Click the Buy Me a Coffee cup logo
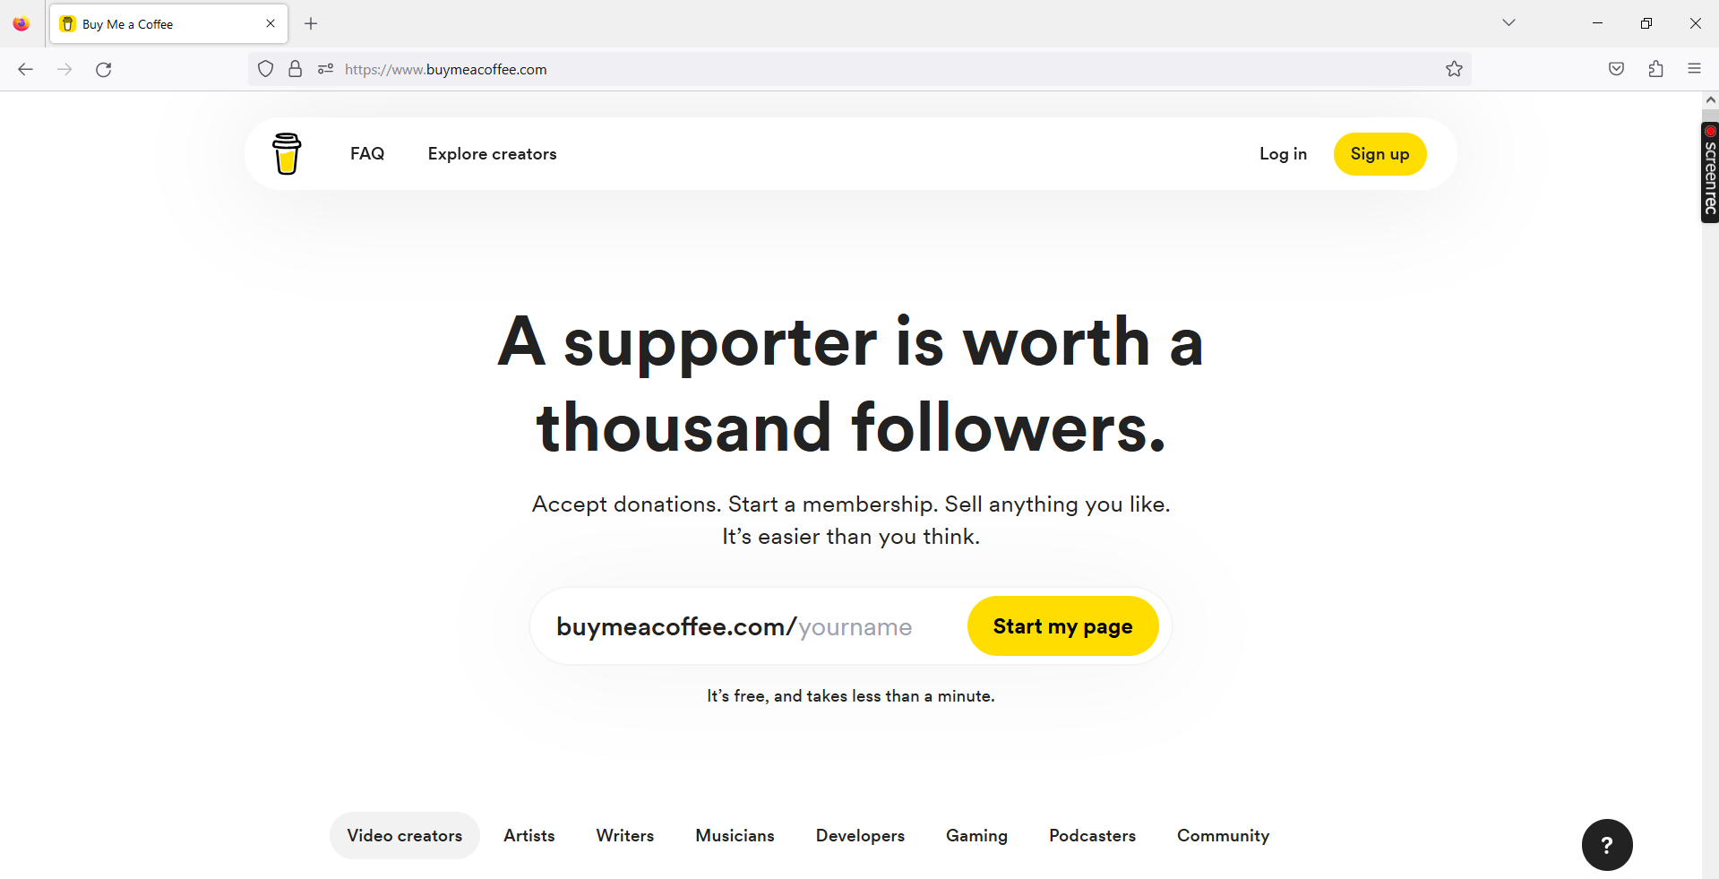 (286, 153)
